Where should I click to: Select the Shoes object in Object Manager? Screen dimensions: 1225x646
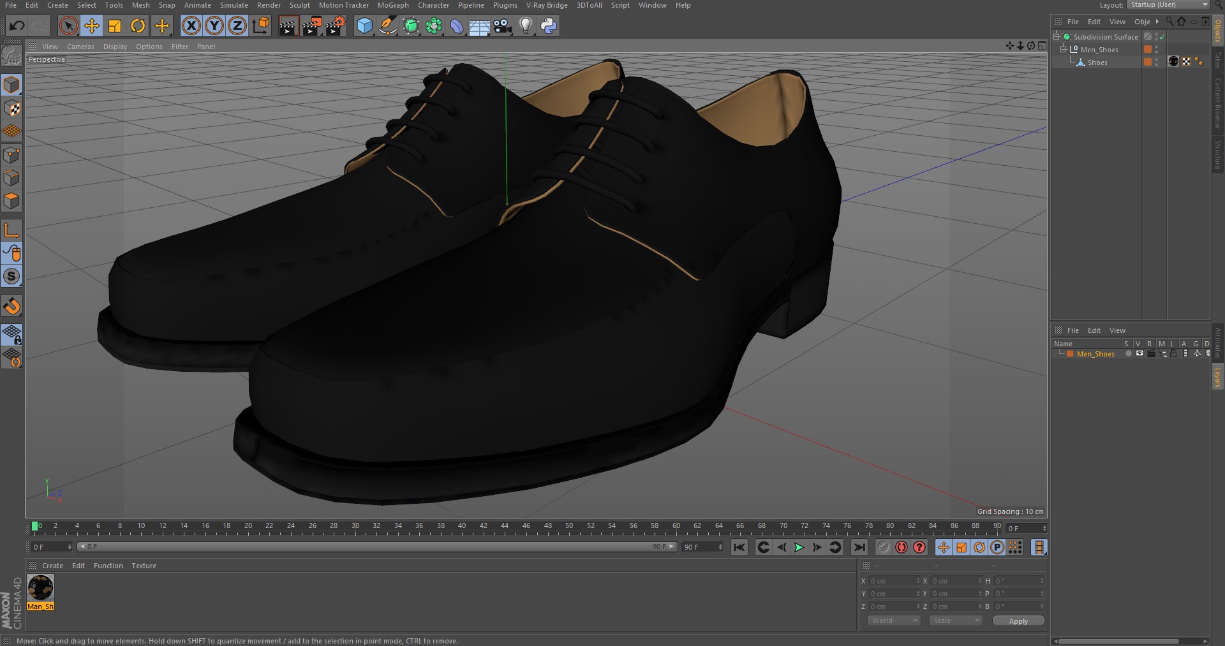1097,62
